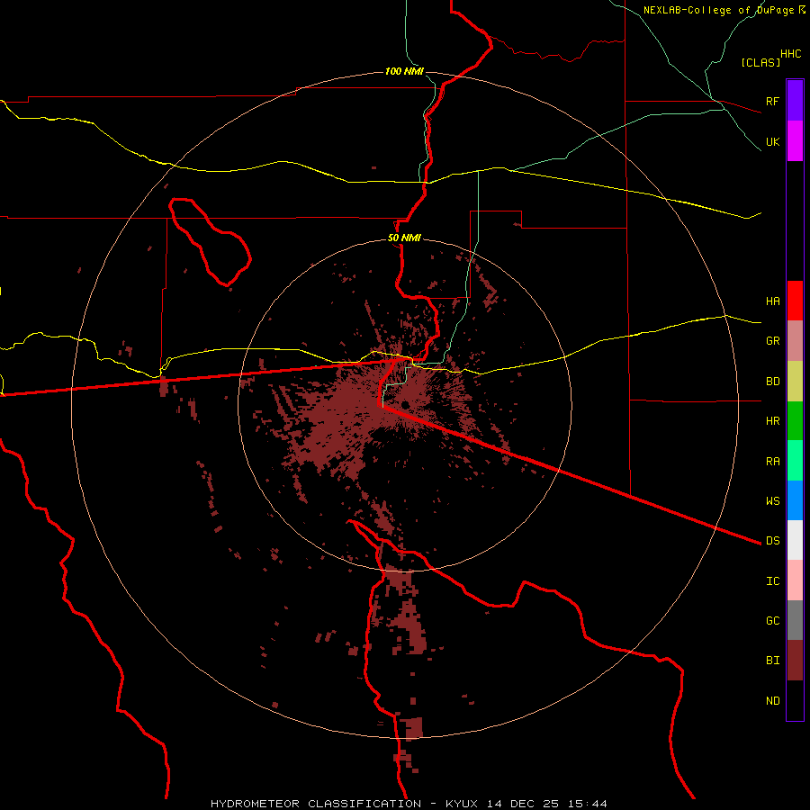
Task: Click the red HA legend swatch
Action: [x=795, y=301]
